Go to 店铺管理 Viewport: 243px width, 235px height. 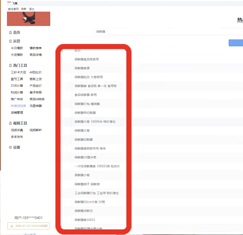17,113
